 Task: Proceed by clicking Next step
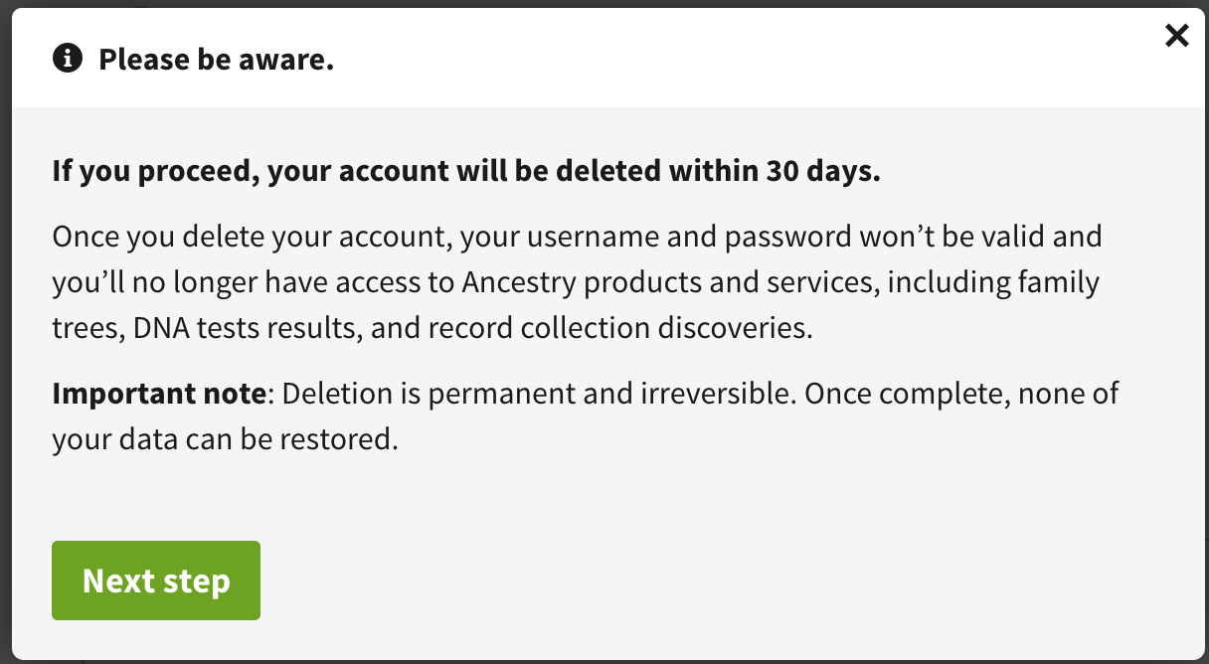155,580
